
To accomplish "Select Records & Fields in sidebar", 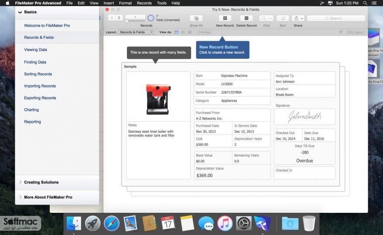I will 39,37.
